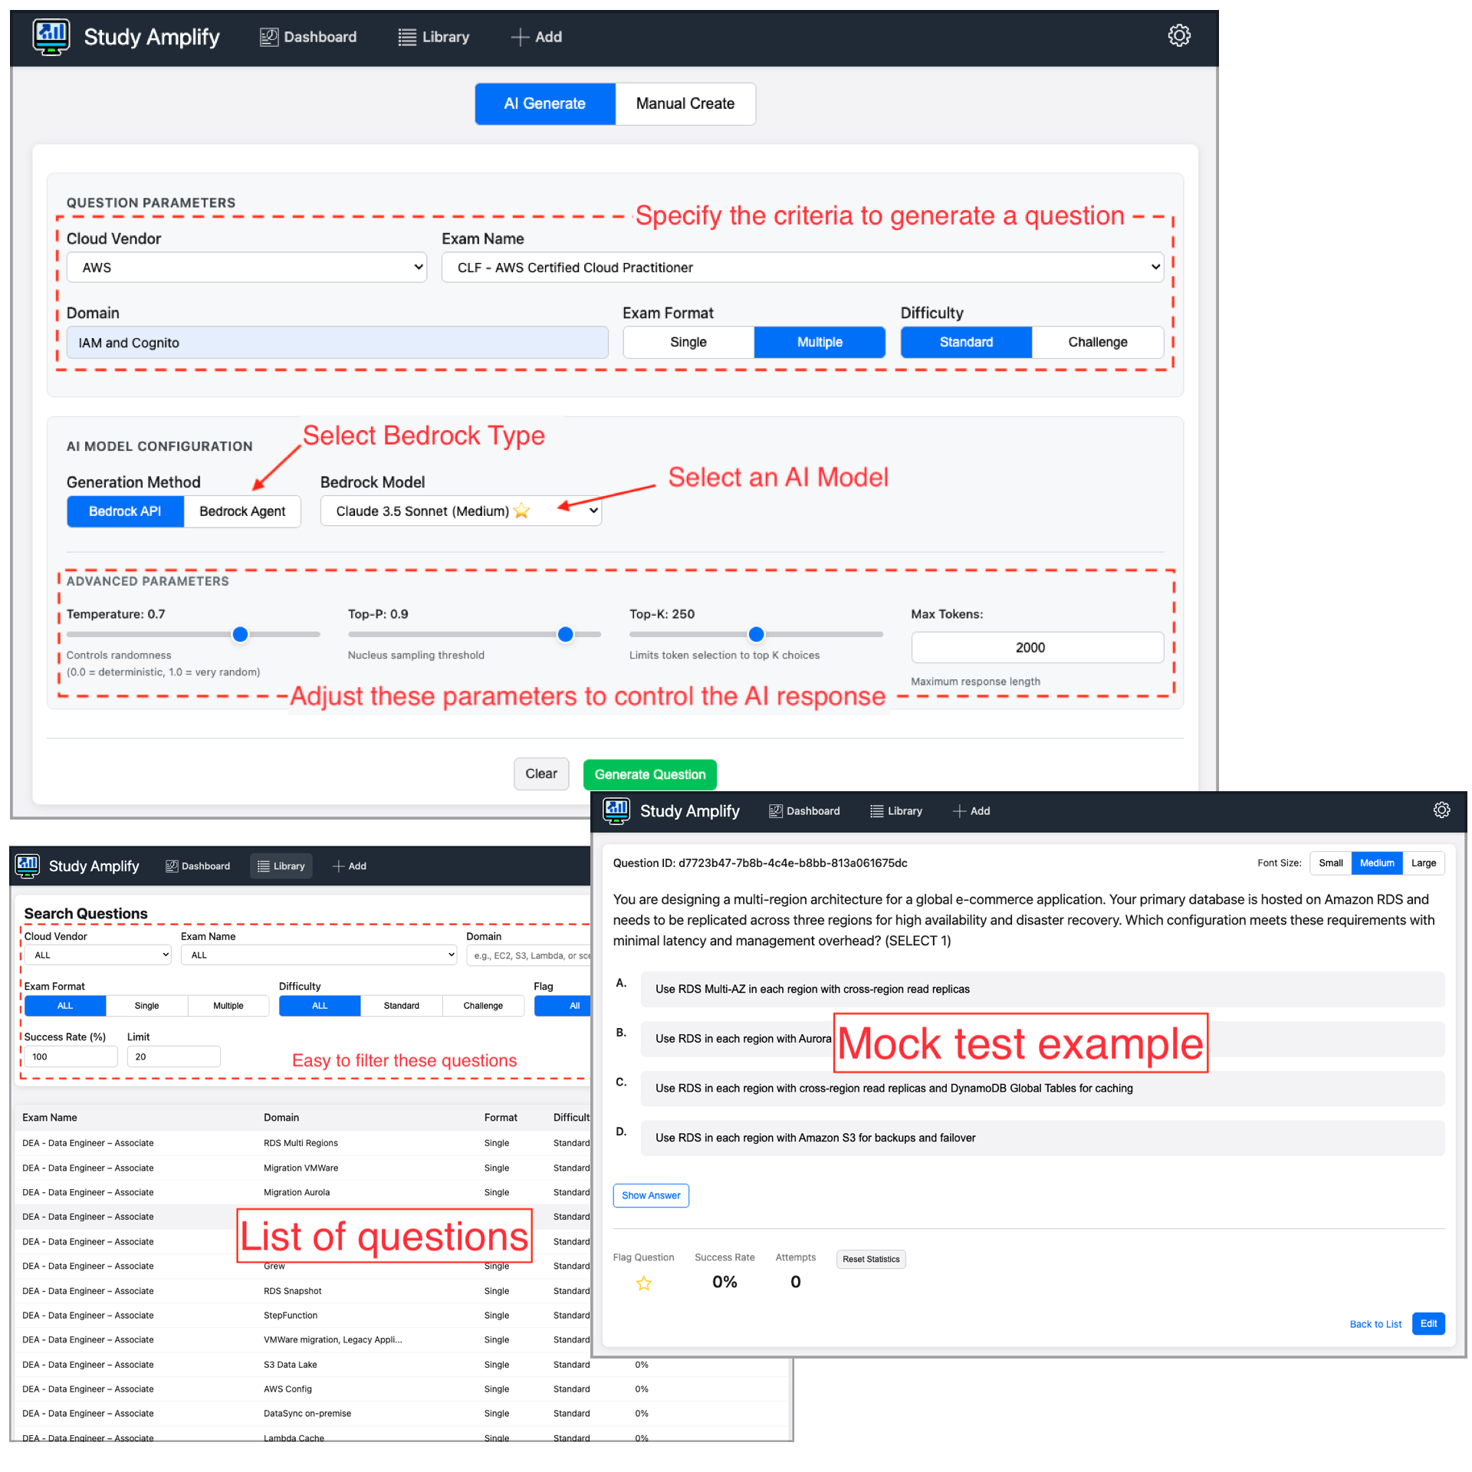Open settings gear in top header
1472x1472 pixels.
point(1178,36)
